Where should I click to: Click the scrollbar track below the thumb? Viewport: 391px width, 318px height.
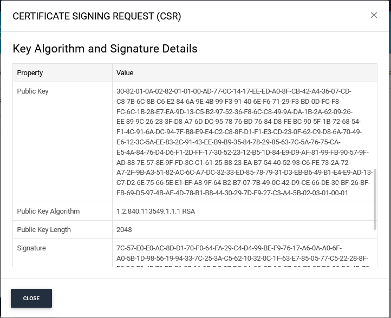(x=375, y=248)
